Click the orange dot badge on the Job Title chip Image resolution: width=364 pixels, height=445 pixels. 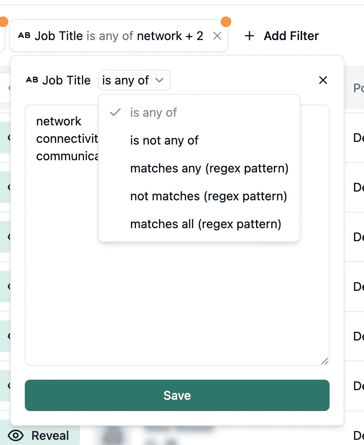[226, 21]
